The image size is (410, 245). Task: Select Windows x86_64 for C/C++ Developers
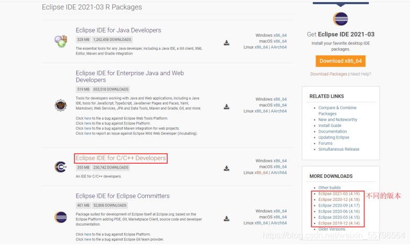pyautogui.click(x=280, y=161)
